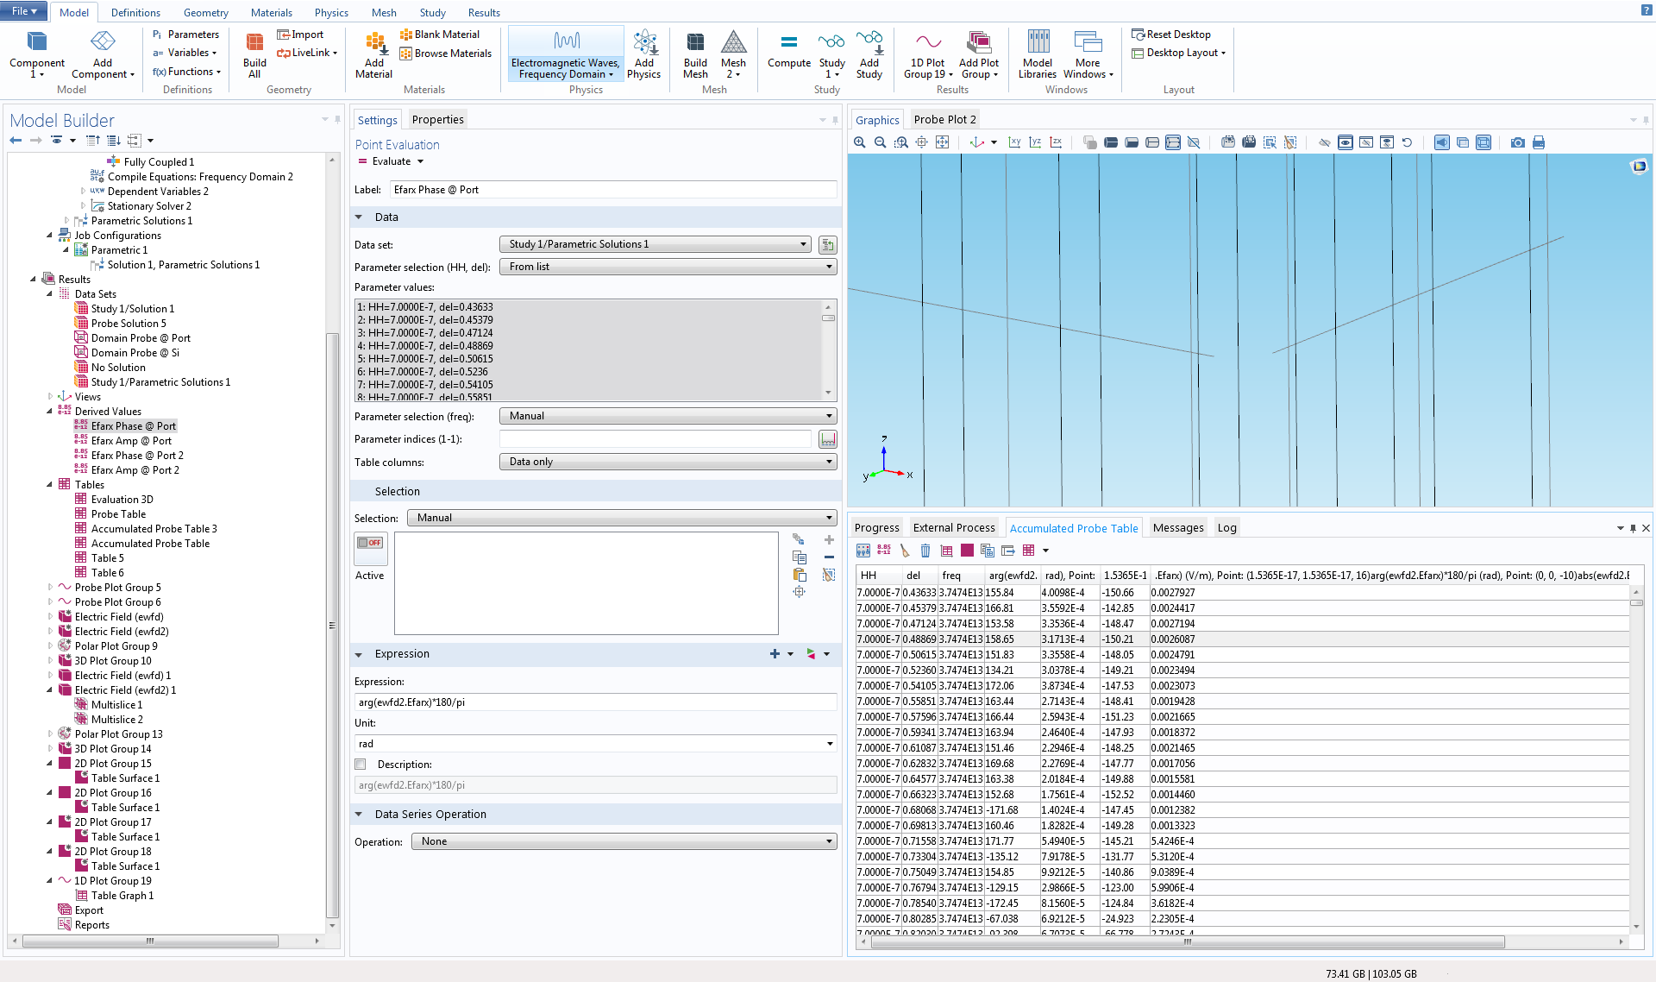Delete table contents with trash icon
The width and height of the screenshot is (1656, 982).
click(925, 551)
